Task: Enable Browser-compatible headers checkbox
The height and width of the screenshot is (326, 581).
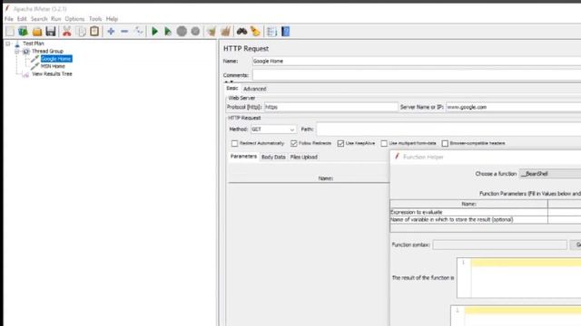Action: click(x=445, y=143)
